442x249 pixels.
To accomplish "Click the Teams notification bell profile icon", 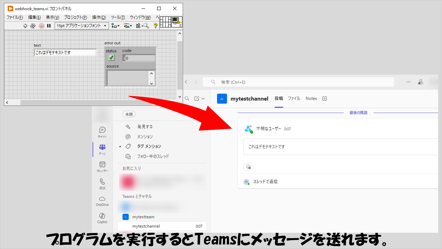I will [x=421, y=82].
